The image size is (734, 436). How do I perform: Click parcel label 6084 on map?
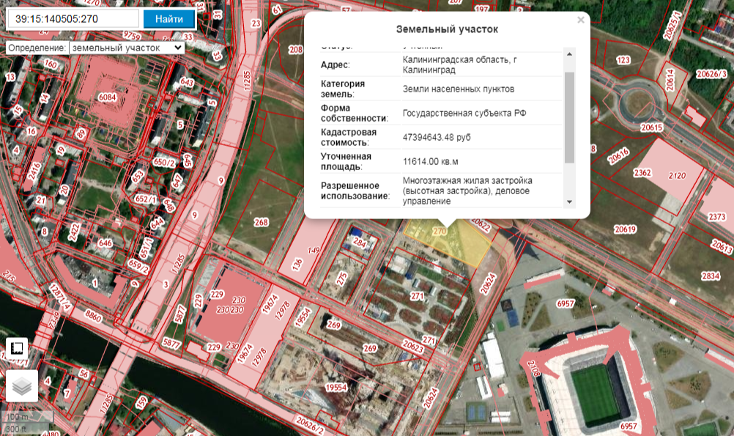click(107, 97)
